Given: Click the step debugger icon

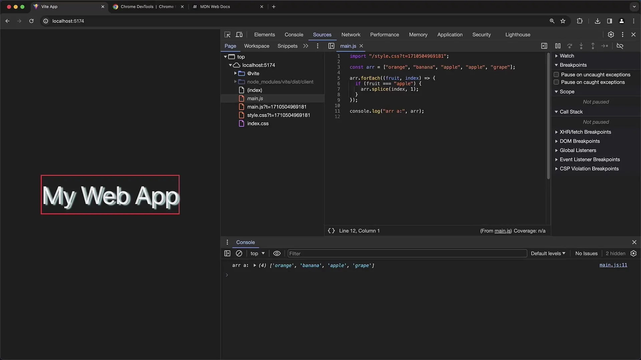Looking at the screenshot, I should coord(605,46).
